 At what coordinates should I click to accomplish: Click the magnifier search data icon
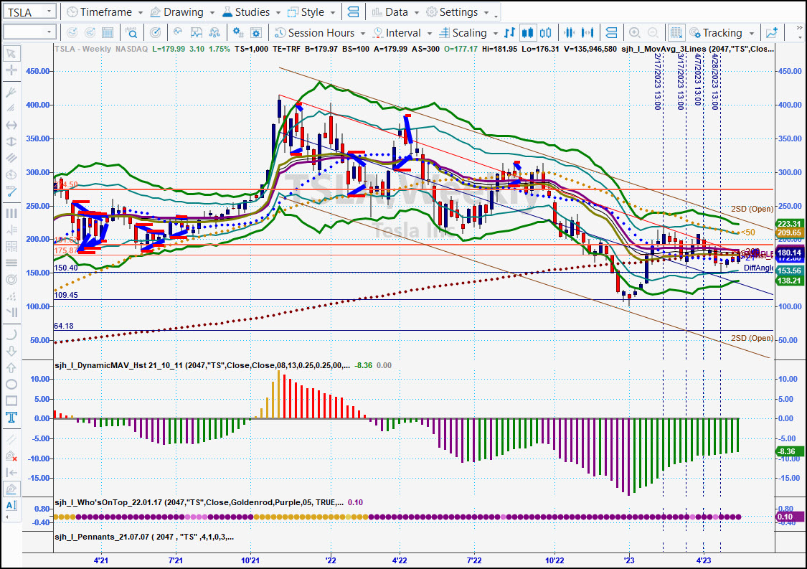point(132,33)
